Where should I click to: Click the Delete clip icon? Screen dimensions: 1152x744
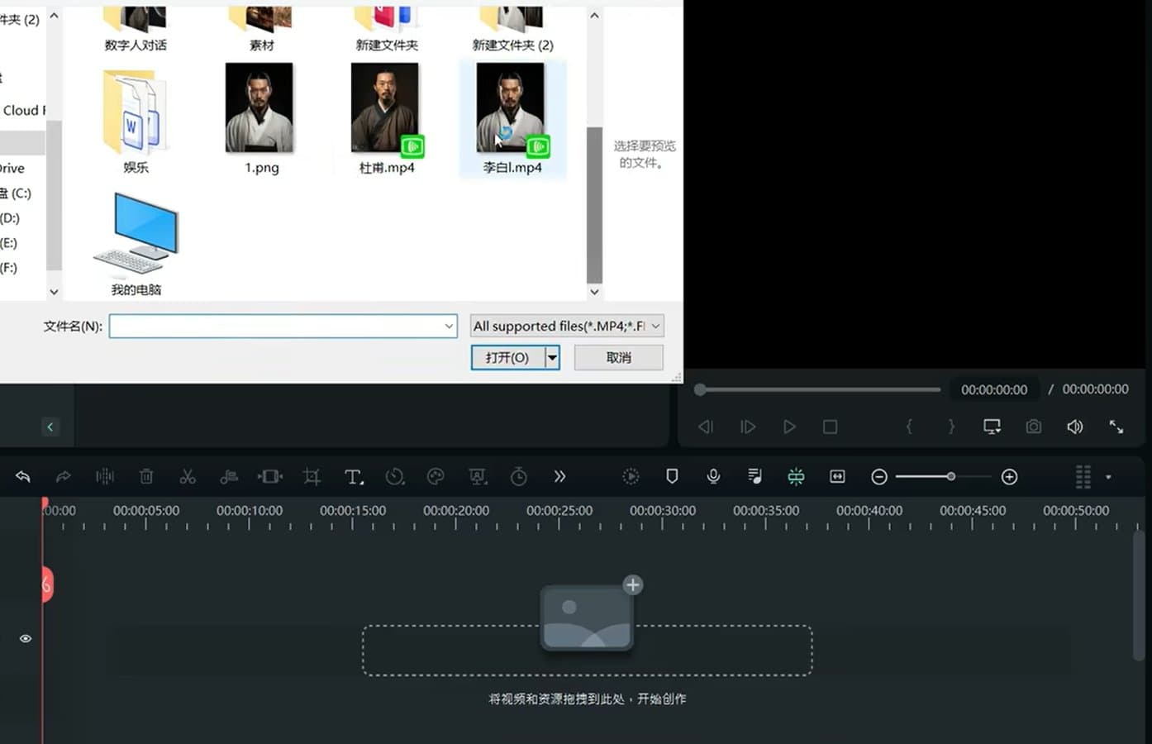[x=146, y=476]
